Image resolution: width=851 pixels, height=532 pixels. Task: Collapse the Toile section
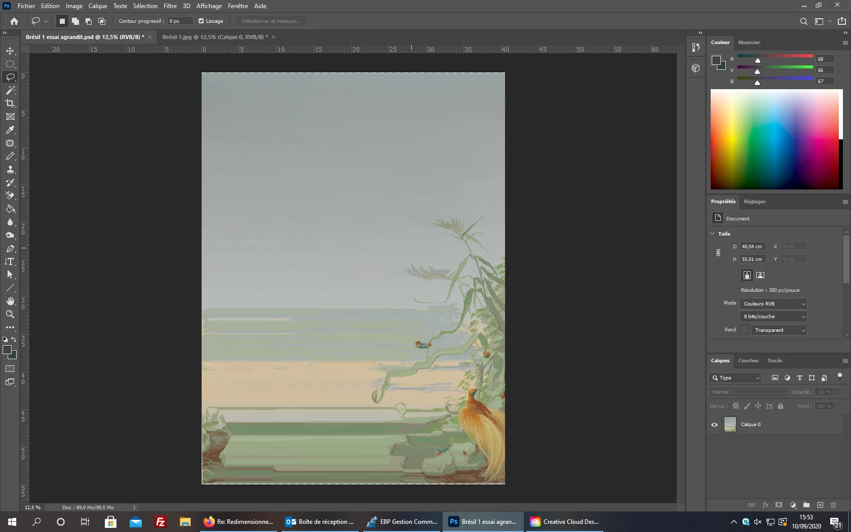tap(713, 234)
